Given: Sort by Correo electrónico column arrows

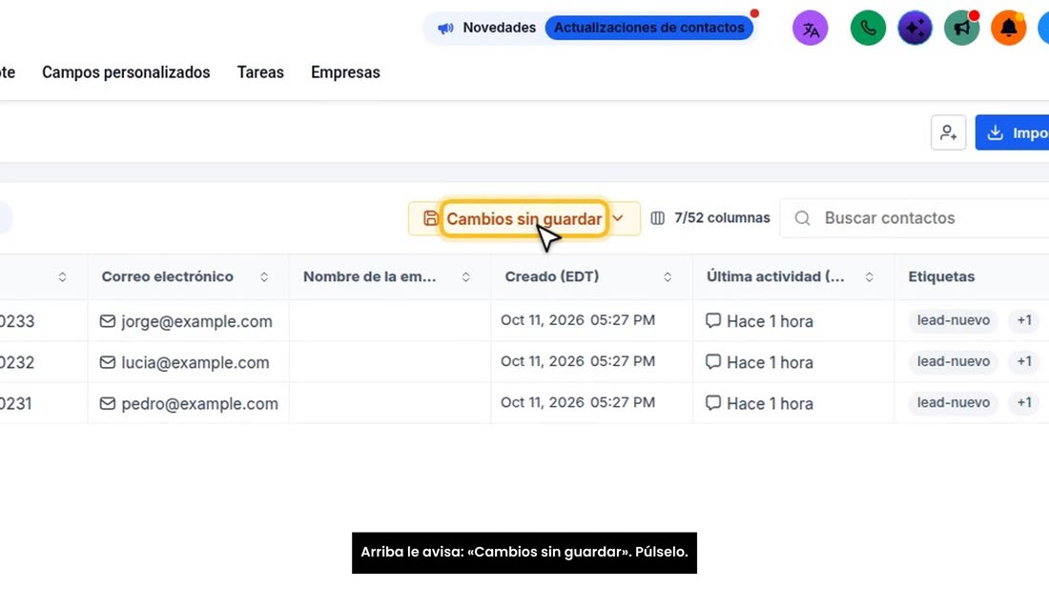Looking at the screenshot, I should [x=264, y=276].
